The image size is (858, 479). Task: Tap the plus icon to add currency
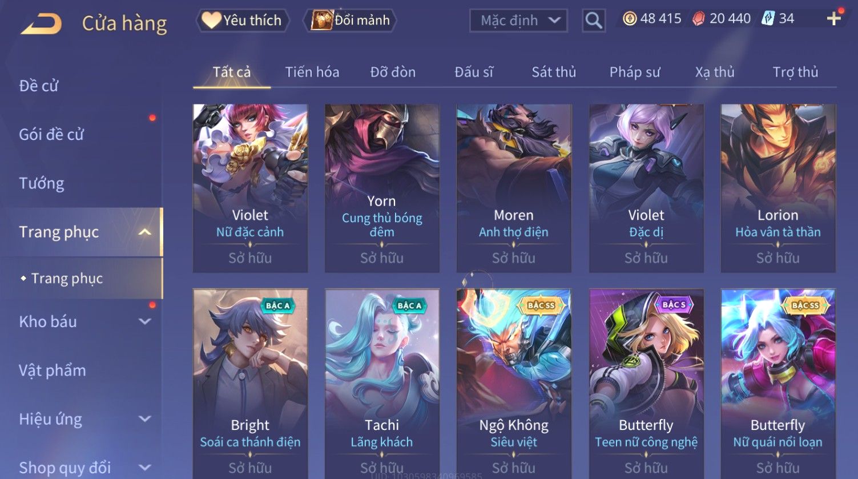coord(833,19)
